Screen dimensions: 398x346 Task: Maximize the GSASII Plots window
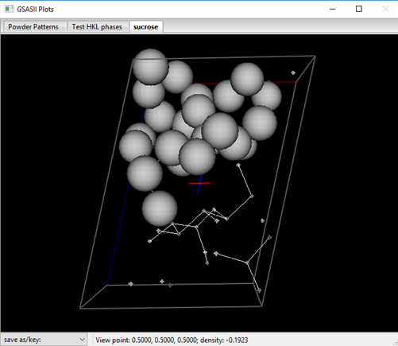click(x=359, y=9)
